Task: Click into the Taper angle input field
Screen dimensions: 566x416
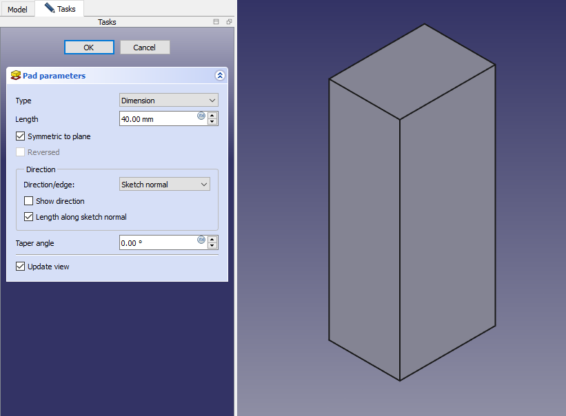Action: coord(158,243)
